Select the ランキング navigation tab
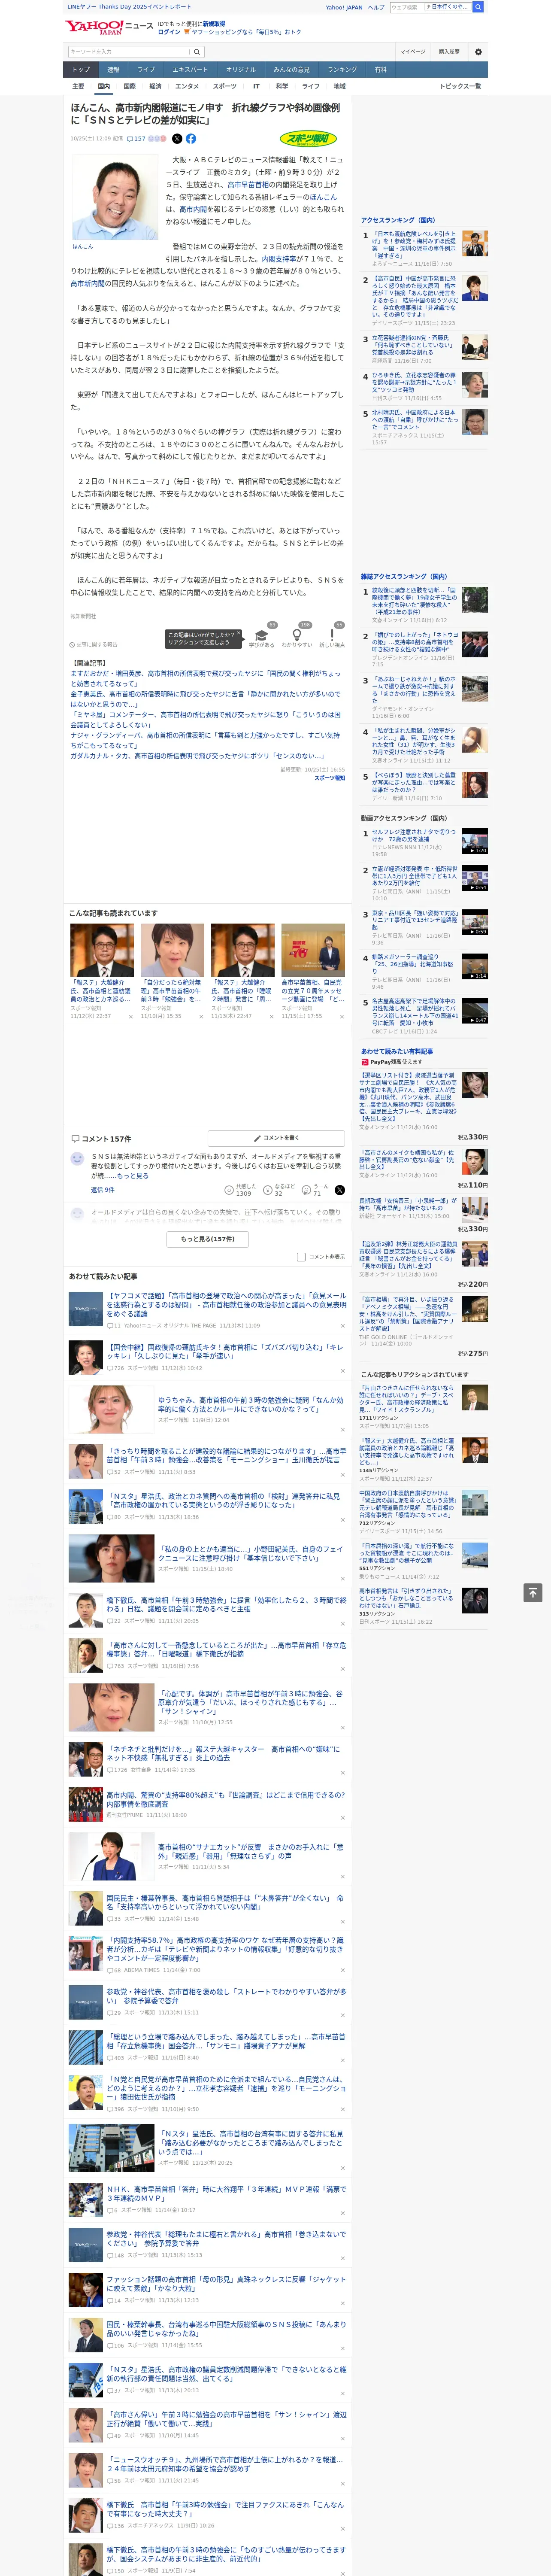Screen dimensions: 551x2576 click(342, 70)
